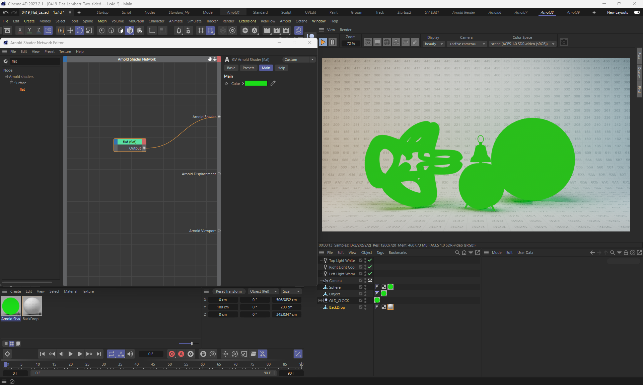
Task: Toggle Left Light Warm enable checkmark
Action: (x=370, y=274)
